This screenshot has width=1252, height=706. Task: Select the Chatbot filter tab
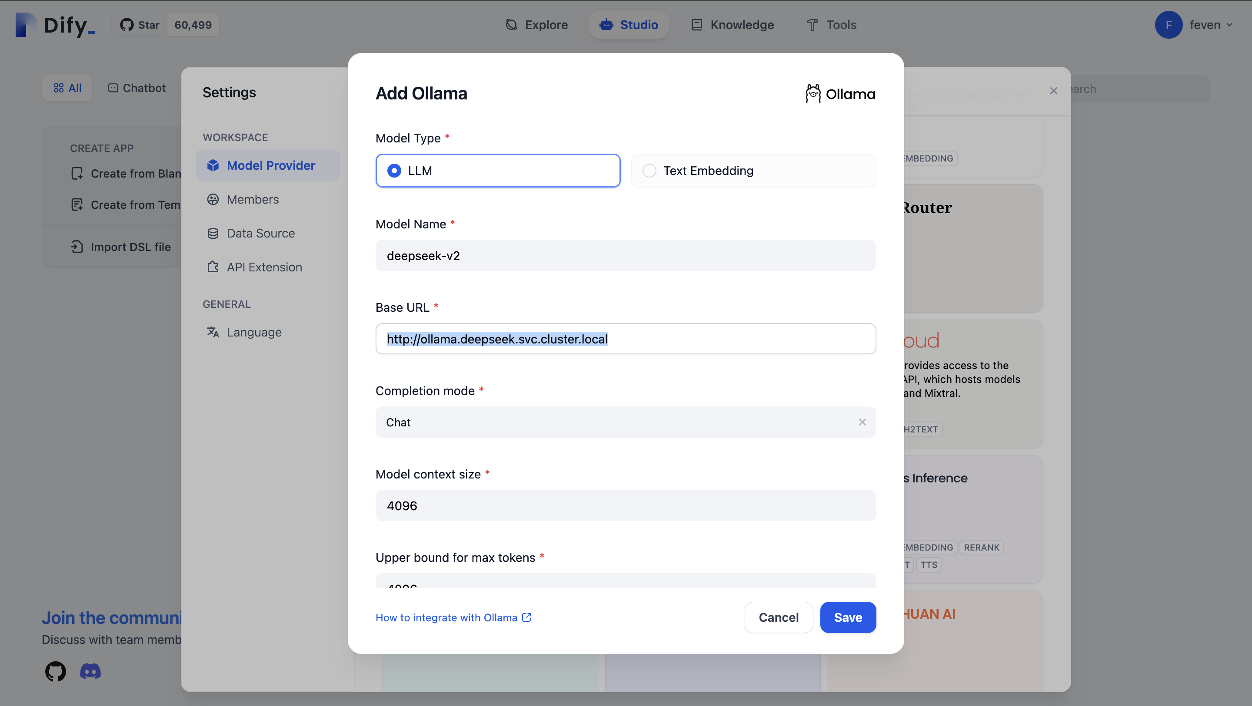(137, 88)
